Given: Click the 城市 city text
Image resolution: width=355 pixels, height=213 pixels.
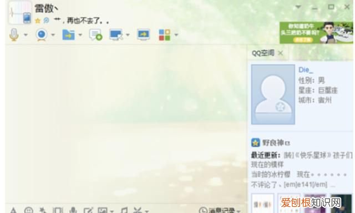Looking at the screenshot, I should tap(315, 100).
